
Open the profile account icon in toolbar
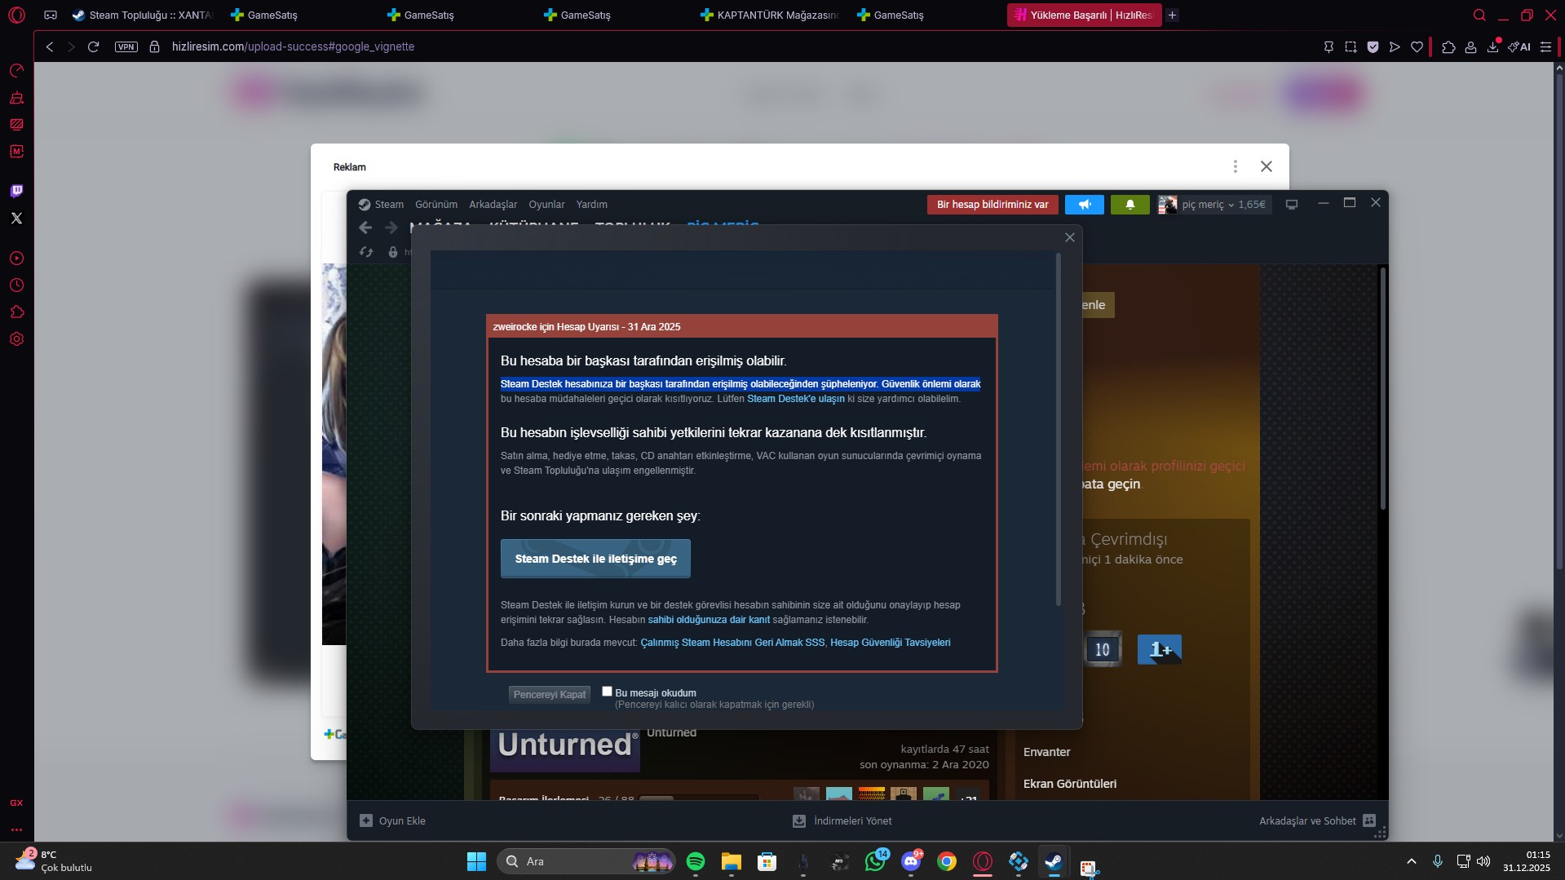click(x=1470, y=46)
